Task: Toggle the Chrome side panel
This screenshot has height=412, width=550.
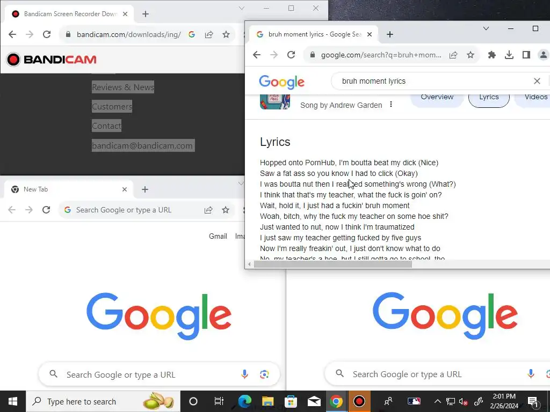Action: pyautogui.click(x=526, y=55)
